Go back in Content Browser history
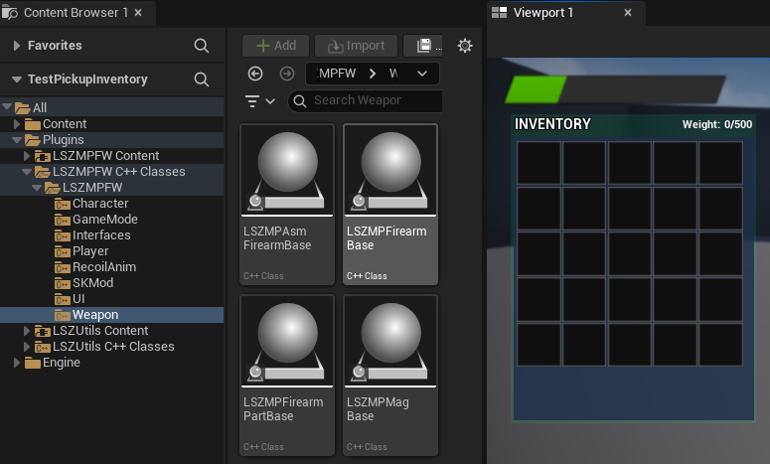The image size is (770, 464). [x=255, y=74]
